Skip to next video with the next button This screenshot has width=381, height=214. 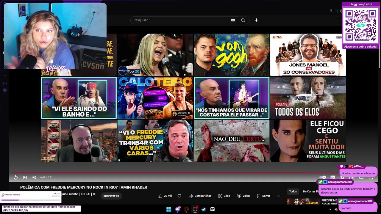(25, 177)
